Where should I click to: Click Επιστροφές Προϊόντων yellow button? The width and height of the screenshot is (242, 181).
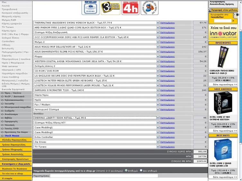[x=16, y=159]
